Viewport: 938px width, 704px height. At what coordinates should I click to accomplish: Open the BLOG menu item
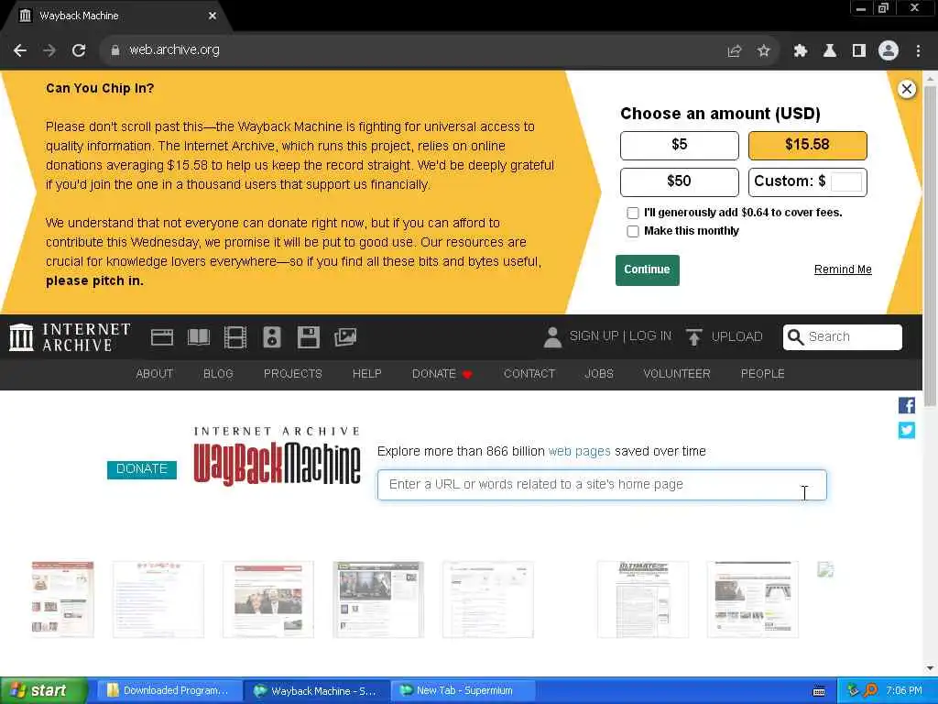point(218,374)
